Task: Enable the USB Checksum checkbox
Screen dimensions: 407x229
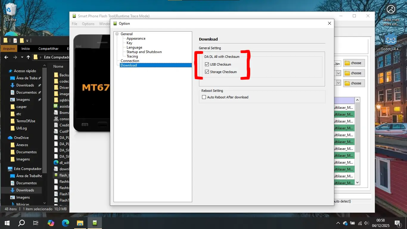Action: [x=207, y=64]
